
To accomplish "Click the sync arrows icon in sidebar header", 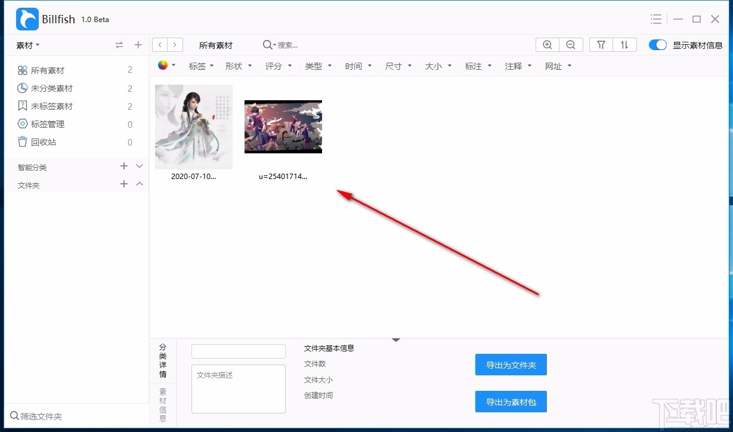I will point(119,45).
